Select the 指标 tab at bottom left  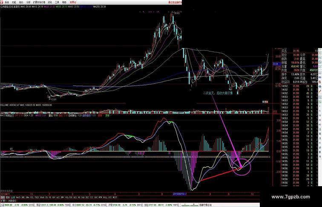(x=2, y=197)
